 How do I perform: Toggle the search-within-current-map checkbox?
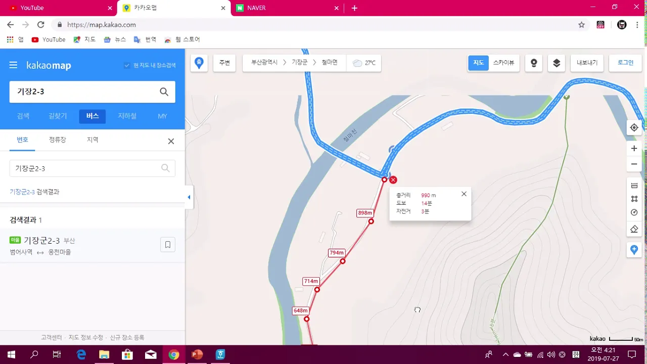tap(127, 65)
